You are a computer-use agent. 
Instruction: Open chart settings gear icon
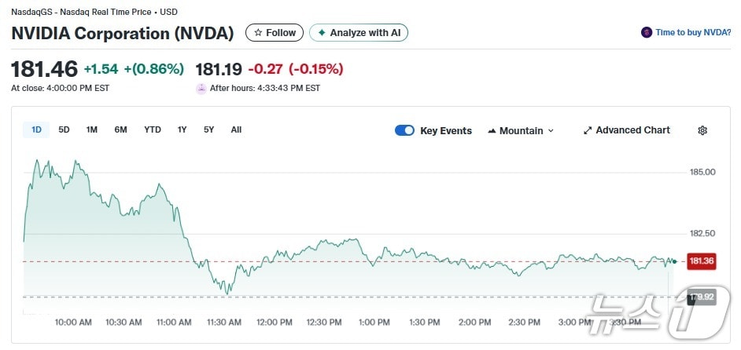(702, 130)
